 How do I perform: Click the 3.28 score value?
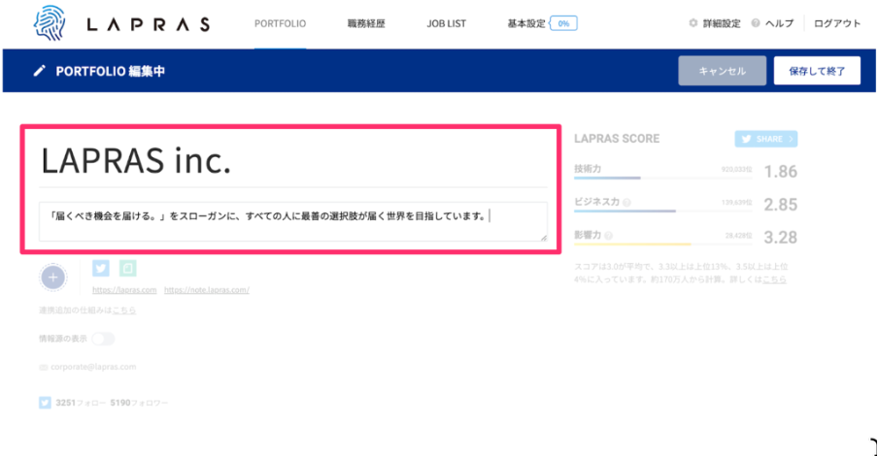click(x=781, y=238)
